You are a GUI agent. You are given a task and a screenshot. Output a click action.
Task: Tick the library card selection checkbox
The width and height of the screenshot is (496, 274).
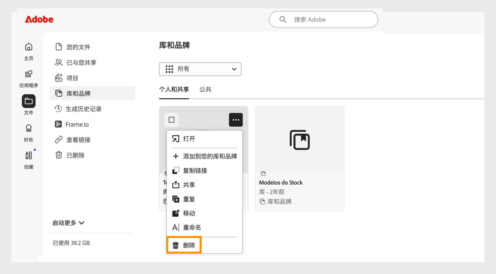(x=172, y=120)
